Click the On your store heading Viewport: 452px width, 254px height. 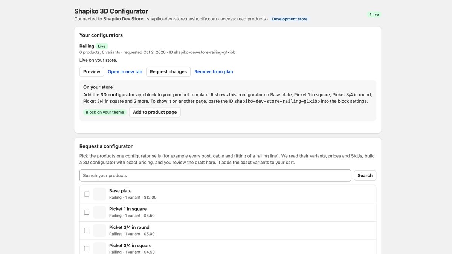[98, 87]
